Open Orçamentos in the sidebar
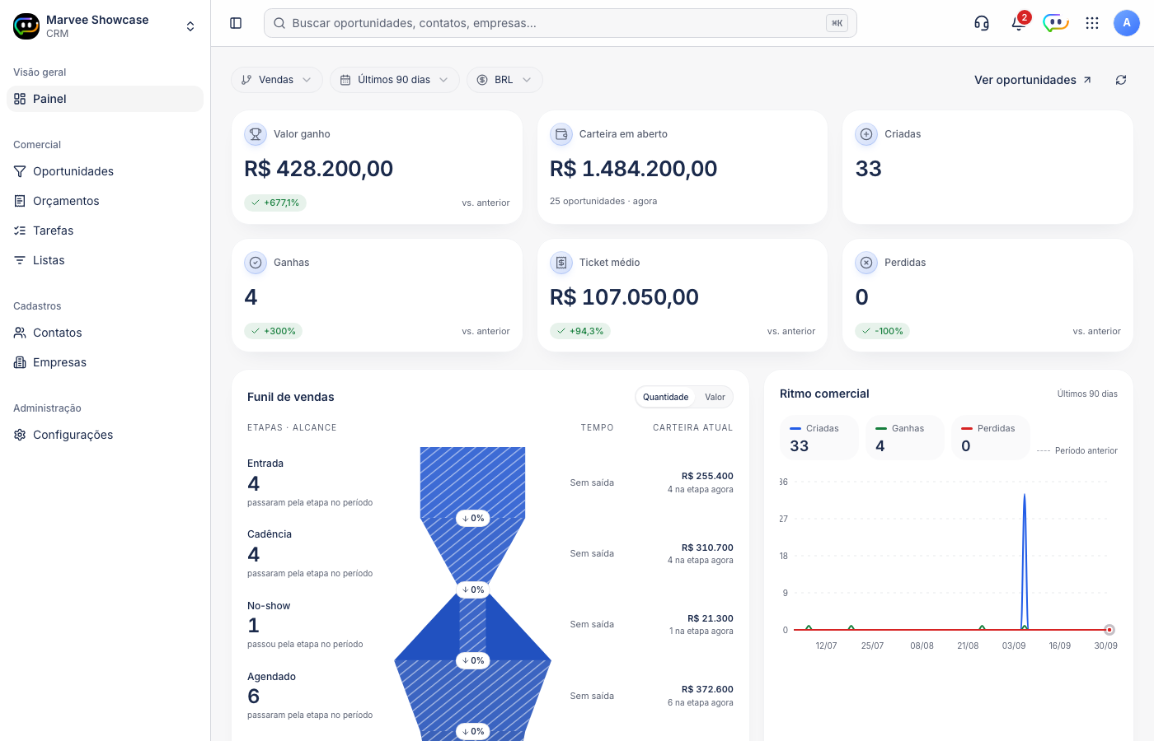The image size is (1154, 741). click(105, 201)
